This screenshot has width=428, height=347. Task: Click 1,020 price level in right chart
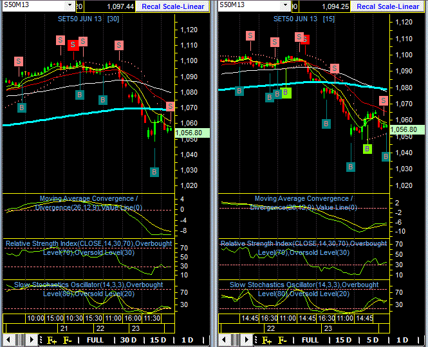click(404, 185)
